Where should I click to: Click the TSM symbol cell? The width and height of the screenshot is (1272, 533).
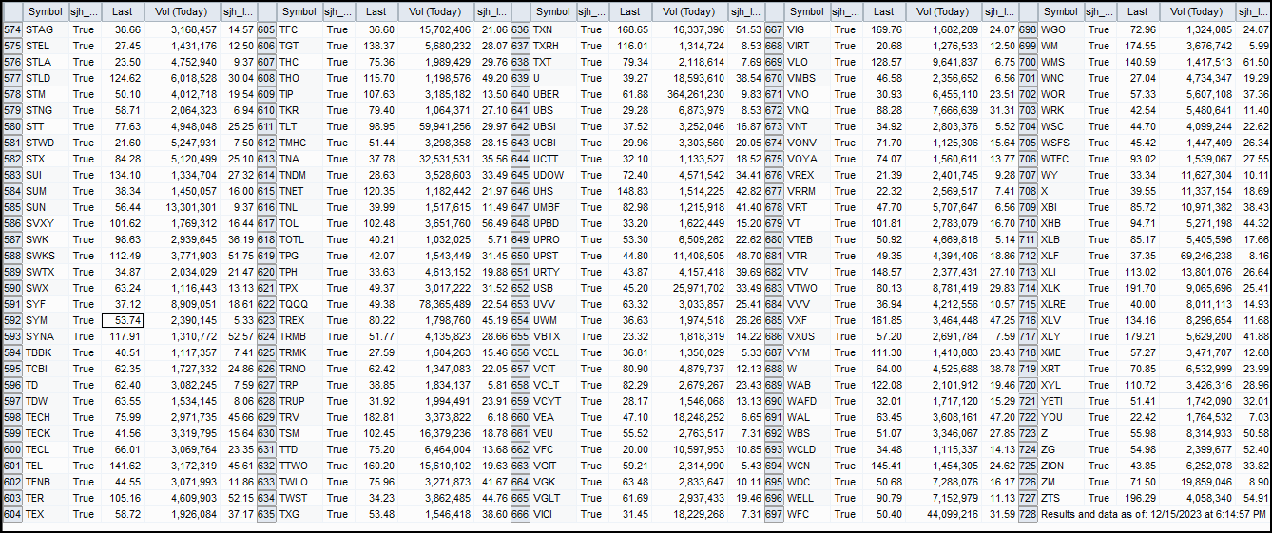coord(299,433)
